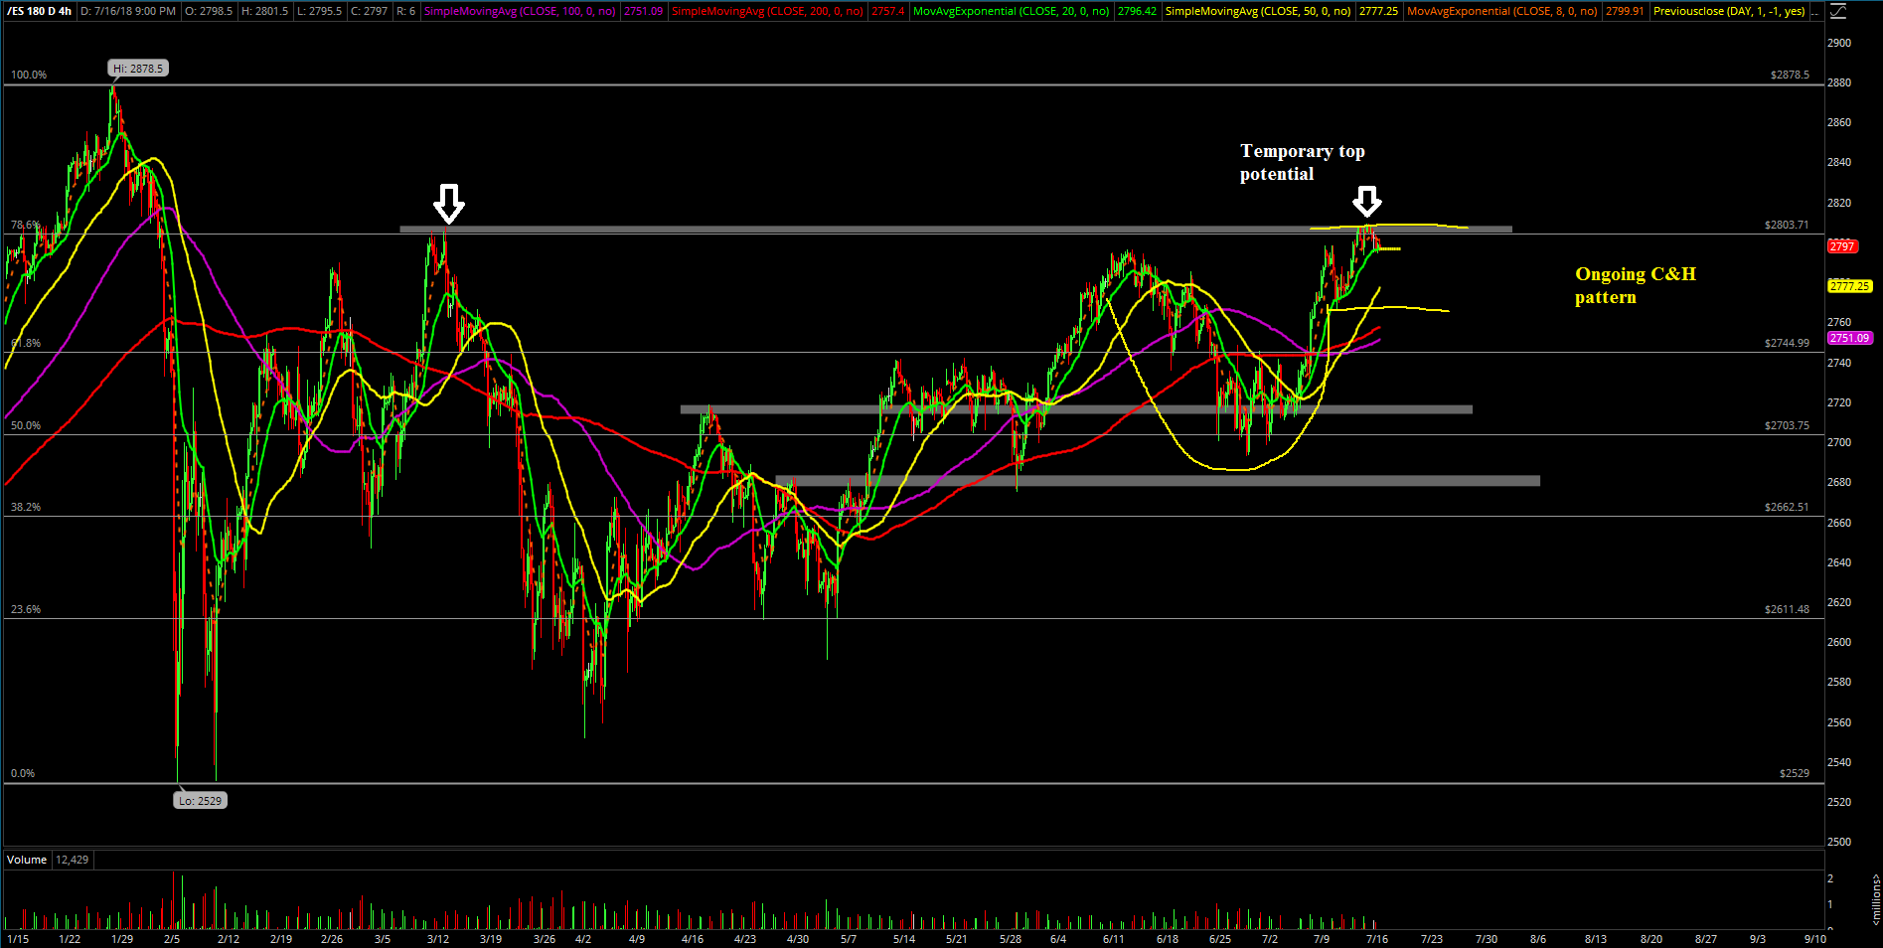Click the SimpleMovingAvg (CLOSE, 200, 0, no) label

tap(767, 11)
